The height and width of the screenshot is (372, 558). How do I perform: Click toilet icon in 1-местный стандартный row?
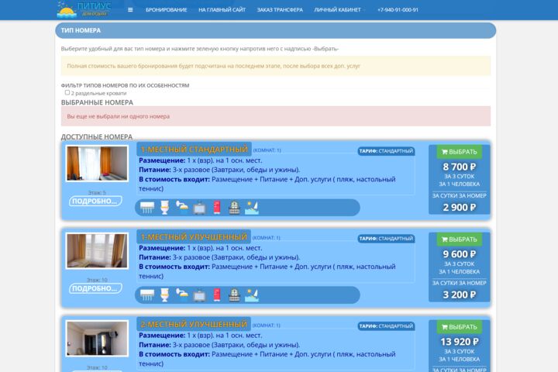tap(164, 208)
